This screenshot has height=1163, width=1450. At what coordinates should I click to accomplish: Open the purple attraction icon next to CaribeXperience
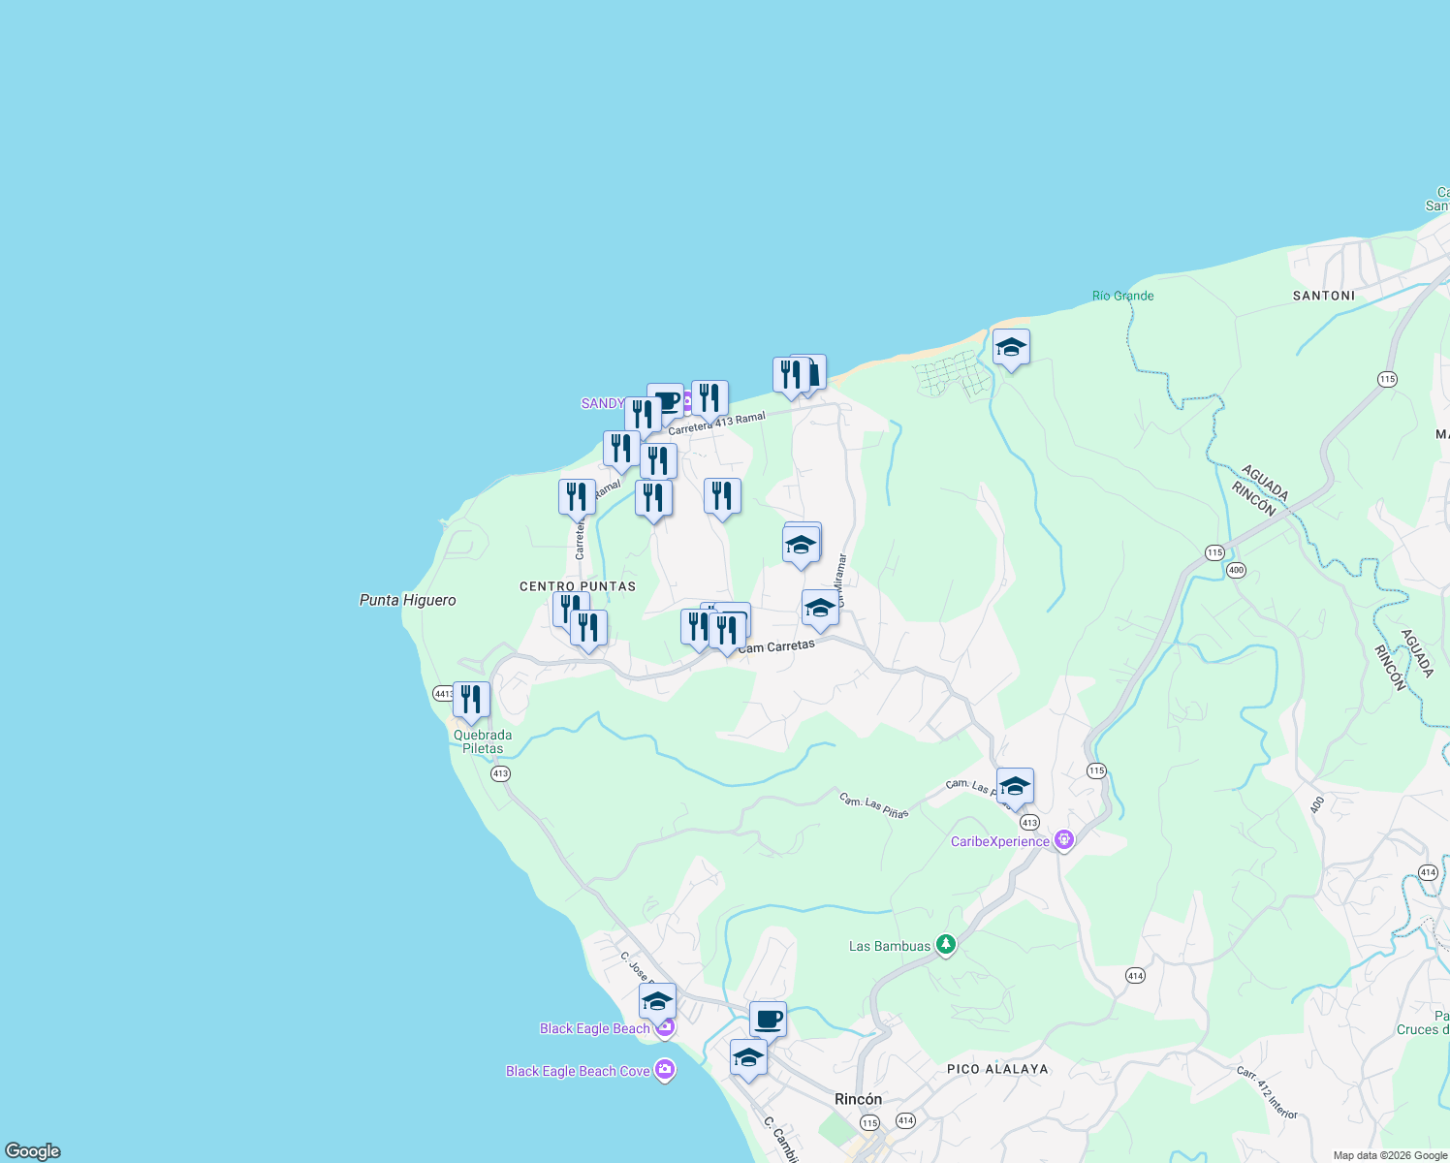click(1064, 839)
